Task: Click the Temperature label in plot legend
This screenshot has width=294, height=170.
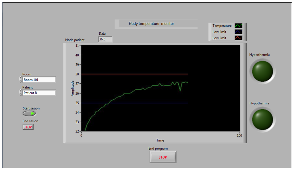Action: coord(222,26)
